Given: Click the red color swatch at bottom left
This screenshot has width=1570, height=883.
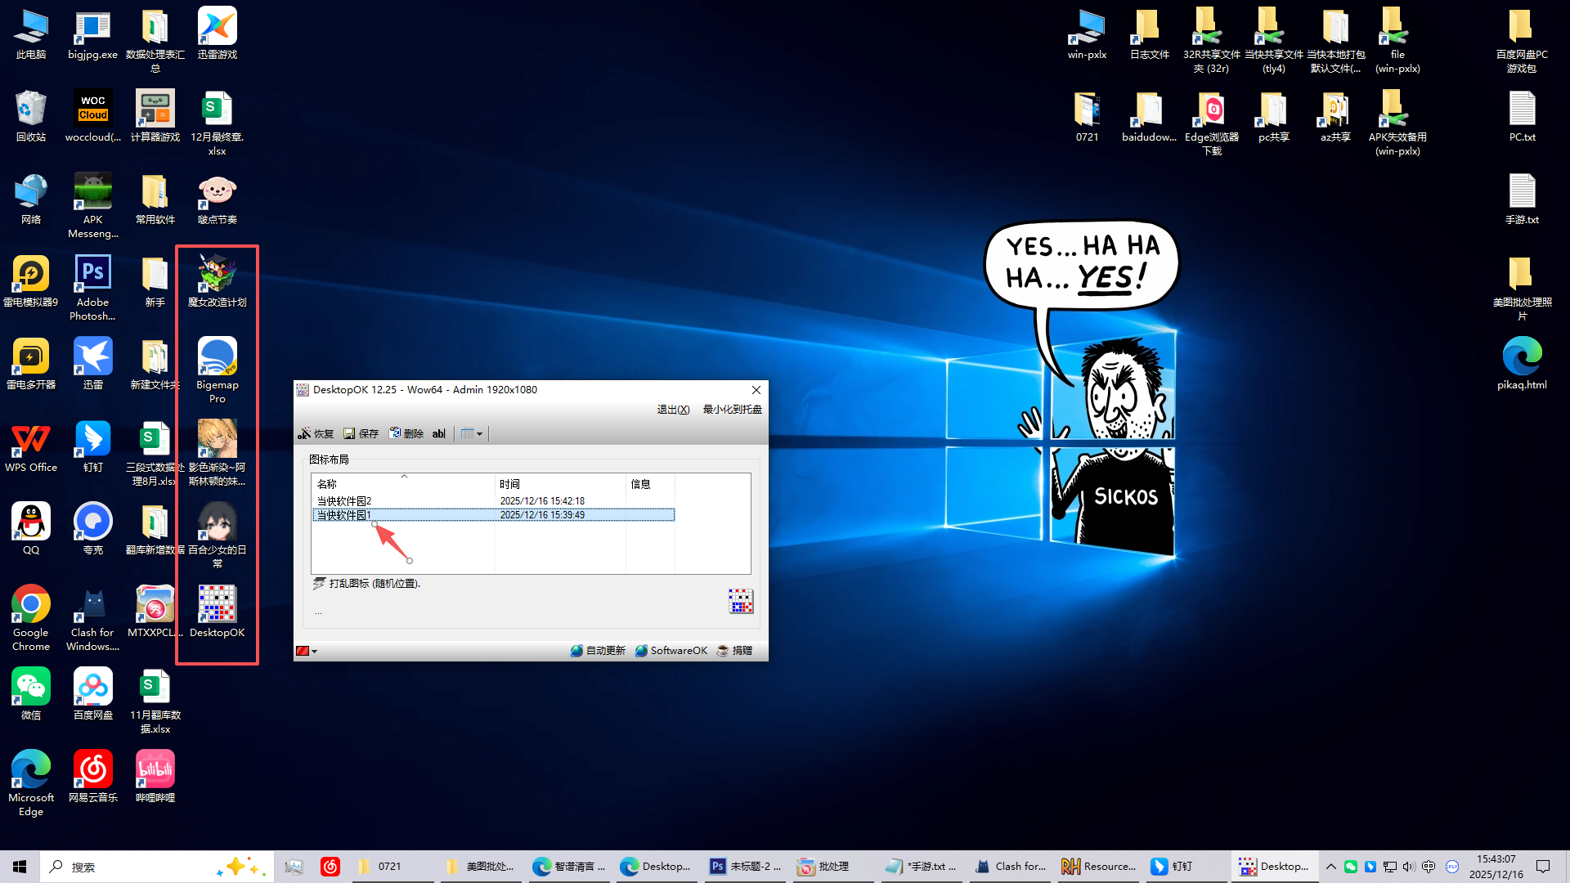Looking at the screenshot, I should tap(302, 651).
